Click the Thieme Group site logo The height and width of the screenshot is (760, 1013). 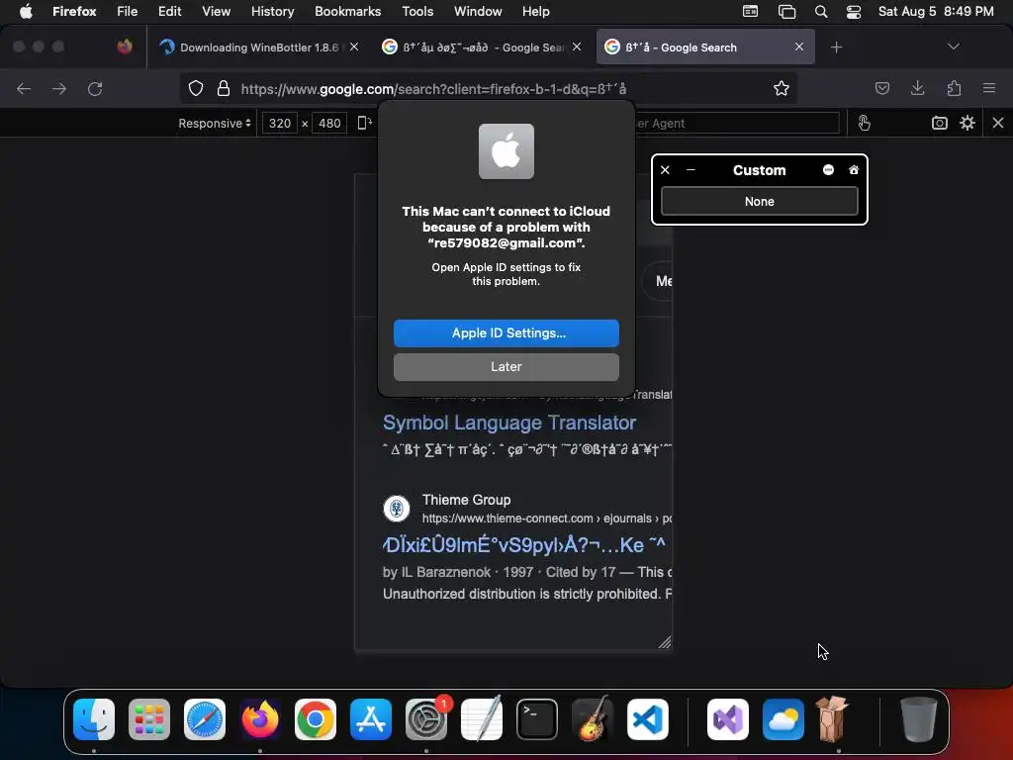coord(396,509)
